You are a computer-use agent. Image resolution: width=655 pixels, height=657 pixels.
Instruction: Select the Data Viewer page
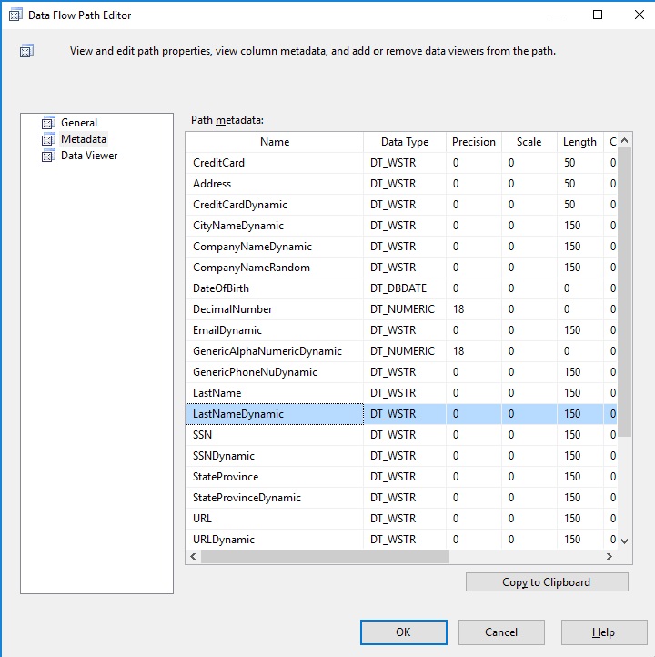pos(89,156)
